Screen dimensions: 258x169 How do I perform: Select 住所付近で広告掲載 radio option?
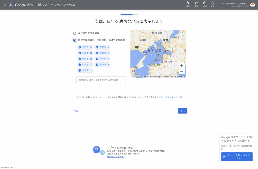point(75,33)
